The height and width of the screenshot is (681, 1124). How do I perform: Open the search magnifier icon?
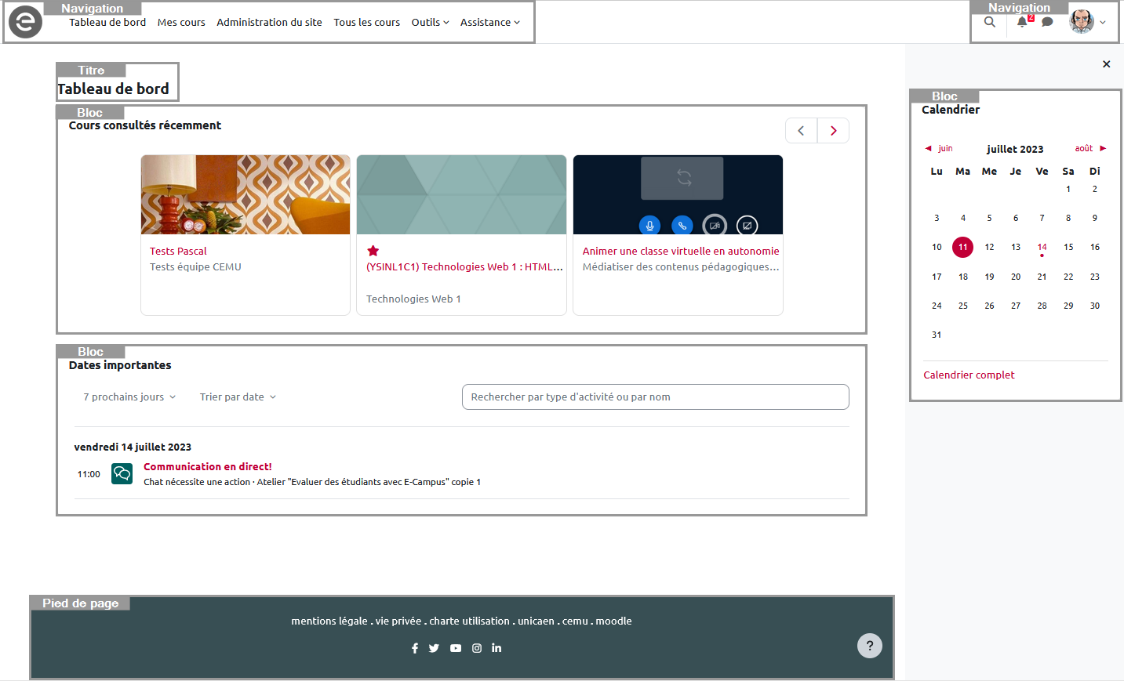[x=990, y=22]
